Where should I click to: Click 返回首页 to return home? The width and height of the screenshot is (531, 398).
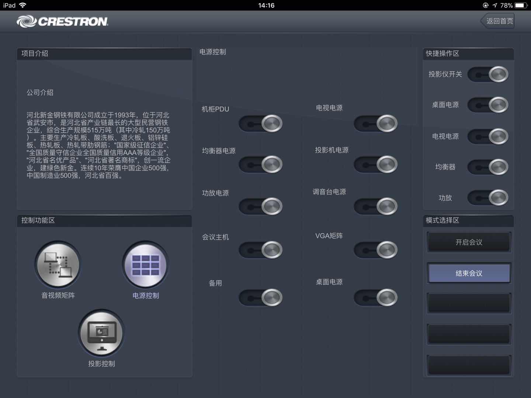498,21
